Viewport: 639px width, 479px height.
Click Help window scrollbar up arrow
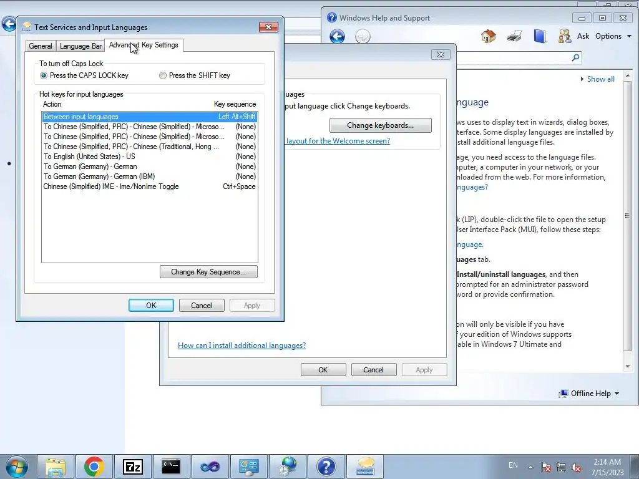(x=628, y=75)
